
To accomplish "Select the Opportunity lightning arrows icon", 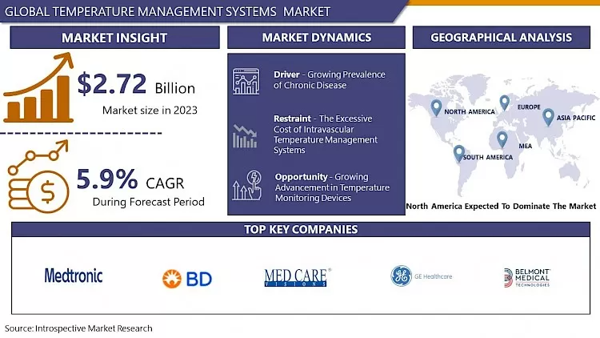I will (245, 186).
